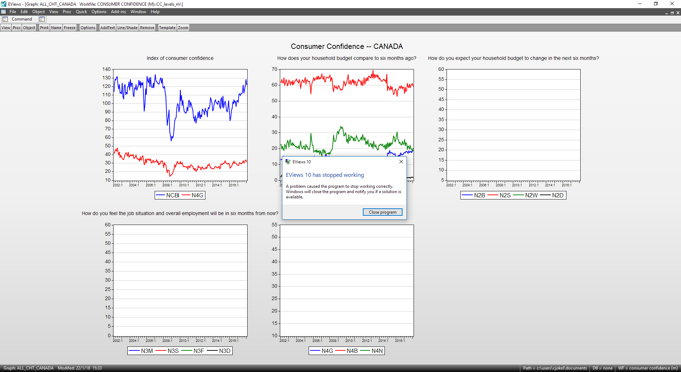Open the Proc menu in the menu bar

click(67, 12)
